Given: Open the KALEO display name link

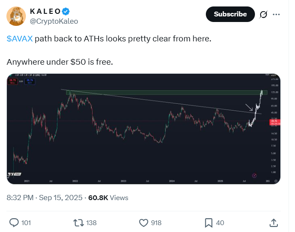Looking at the screenshot, I should [x=45, y=11].
